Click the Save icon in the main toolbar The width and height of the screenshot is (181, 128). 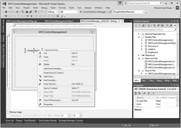pyautogui.click(x=27, y=12)
